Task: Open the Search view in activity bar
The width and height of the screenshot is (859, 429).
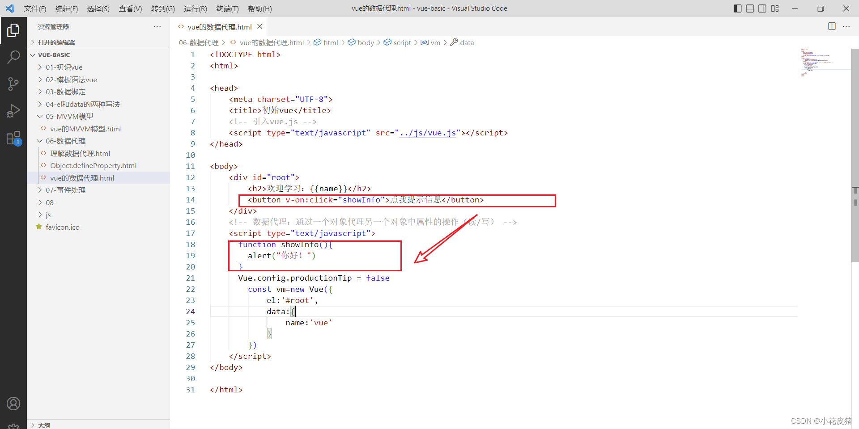Action: (13, 57)
